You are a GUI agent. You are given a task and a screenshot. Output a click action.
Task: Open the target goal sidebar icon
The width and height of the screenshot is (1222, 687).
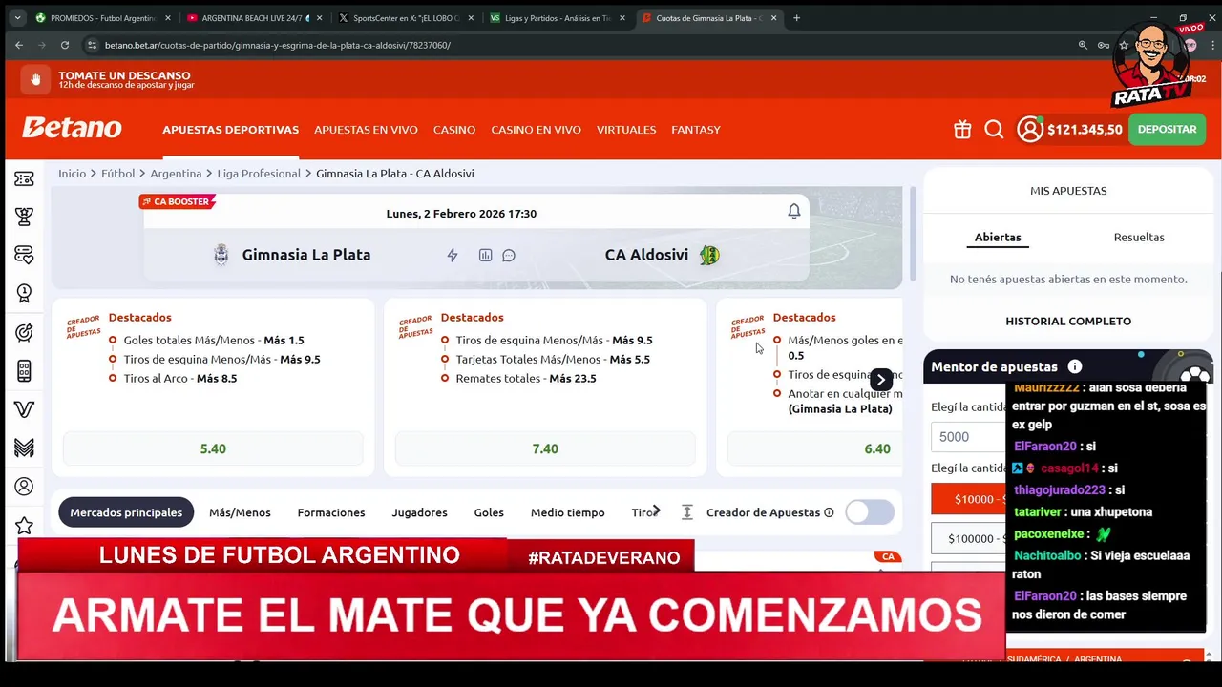24,332
